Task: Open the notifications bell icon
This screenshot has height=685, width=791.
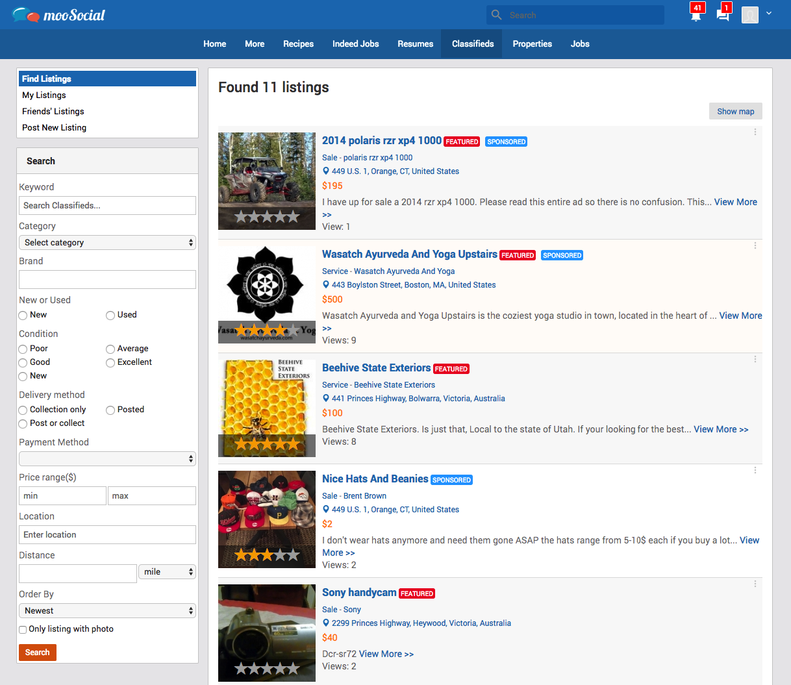Action: pyautogui.click(x=696, y=15)
